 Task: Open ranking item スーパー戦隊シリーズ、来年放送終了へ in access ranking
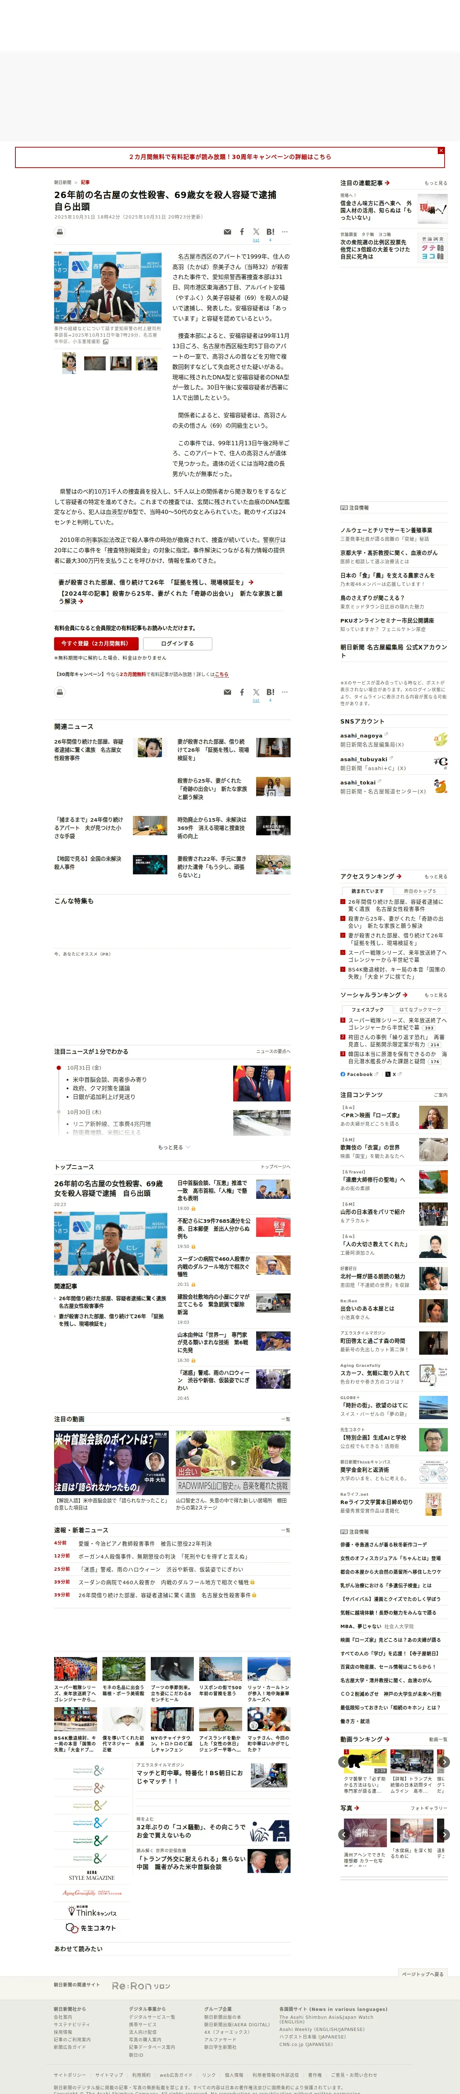[397, 956]
